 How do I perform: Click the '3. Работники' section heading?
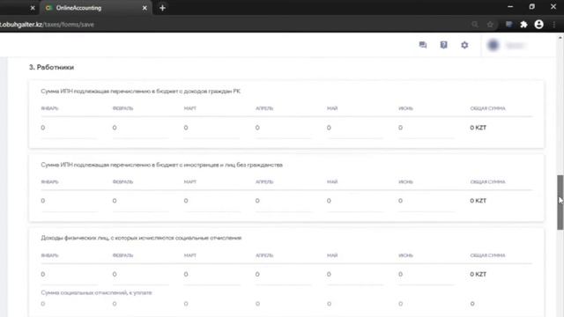click(x=51, y=67)
